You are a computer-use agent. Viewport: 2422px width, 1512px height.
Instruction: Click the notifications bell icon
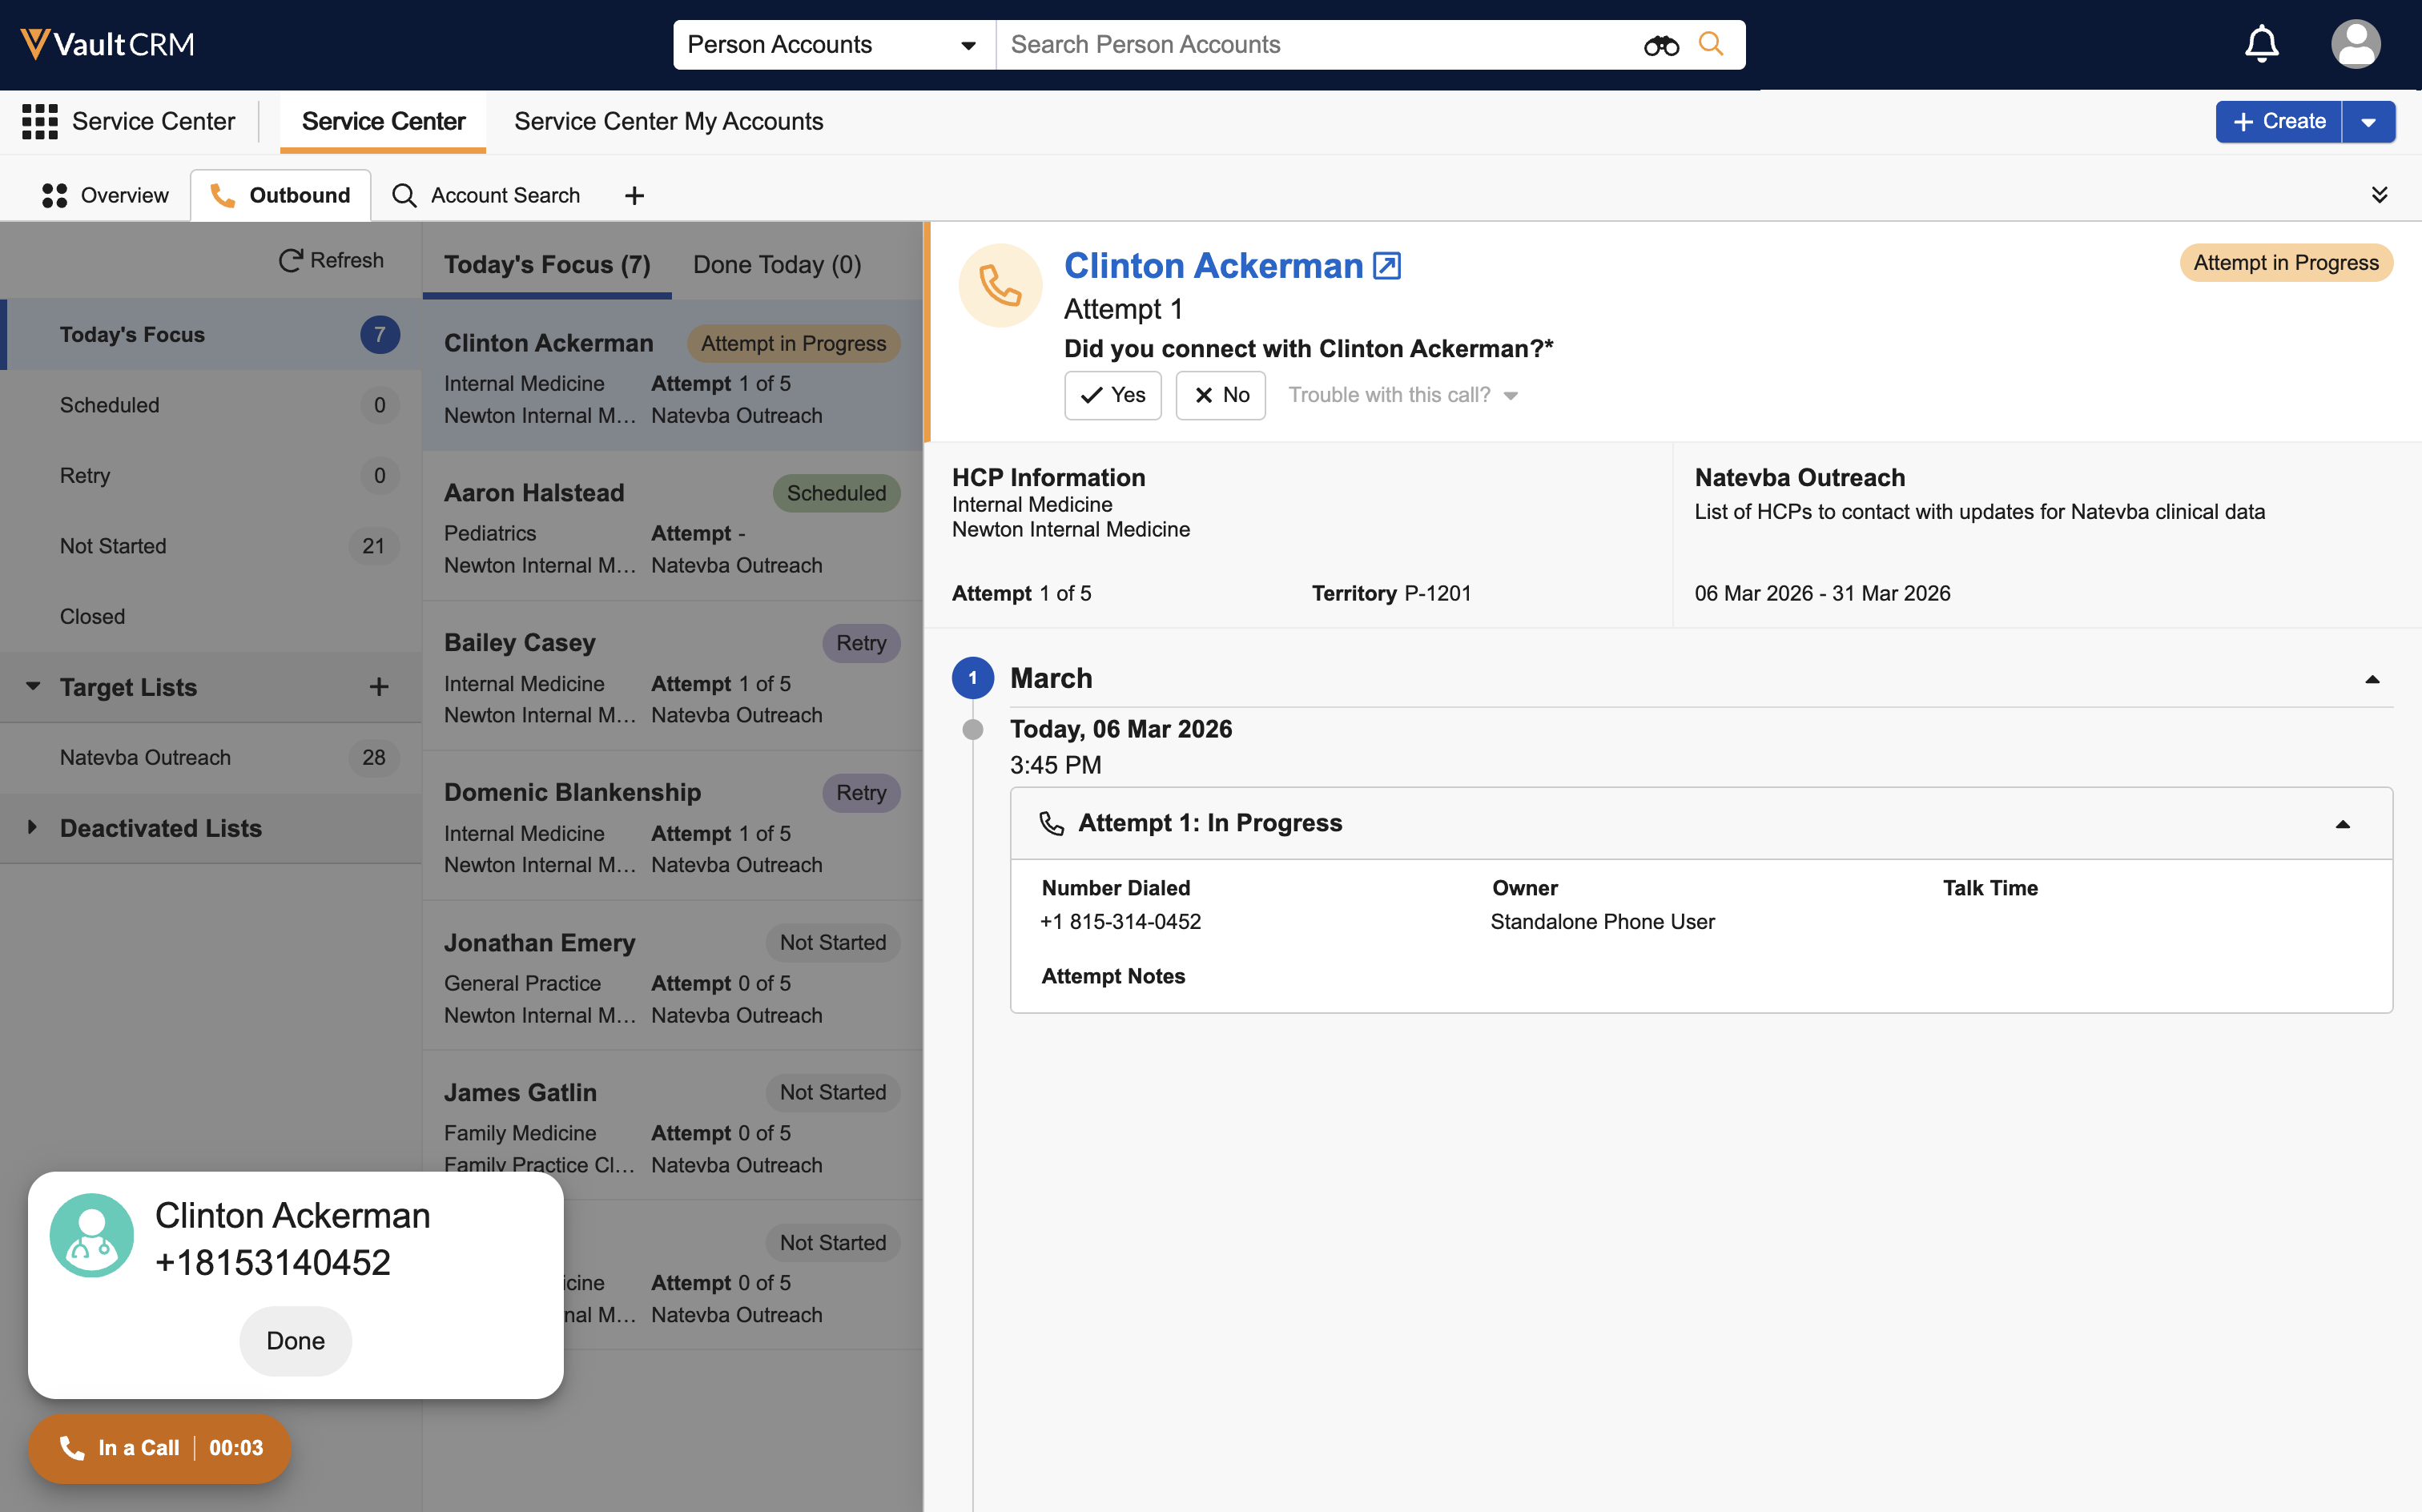(2261, 44)
